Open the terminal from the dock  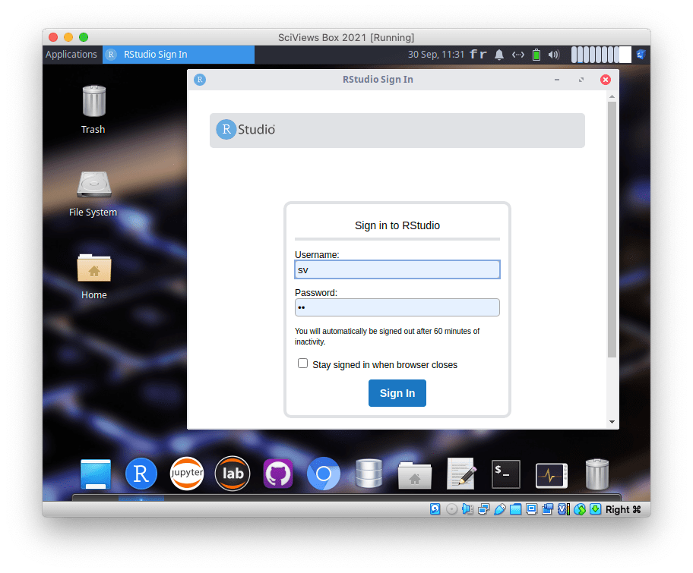(x=506, y=474)
